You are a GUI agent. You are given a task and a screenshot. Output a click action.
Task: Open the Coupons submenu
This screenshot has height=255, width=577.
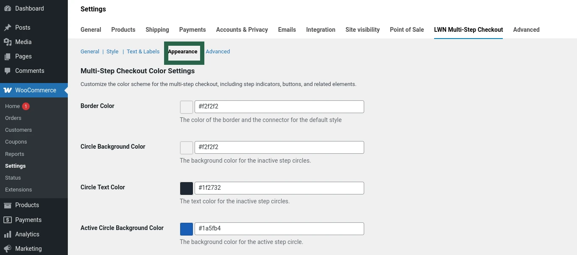(16, 142)
